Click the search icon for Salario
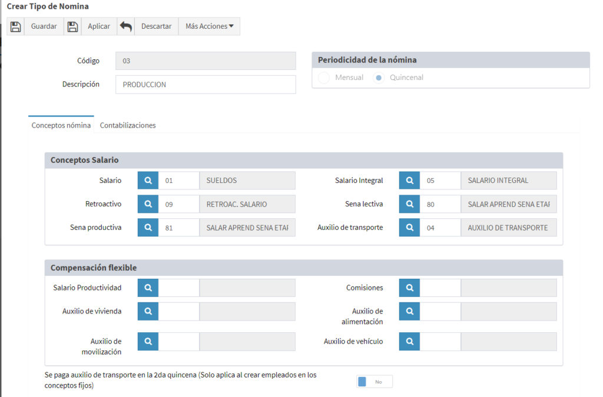This screenshot has width=603, height=397. click(148, 181)
